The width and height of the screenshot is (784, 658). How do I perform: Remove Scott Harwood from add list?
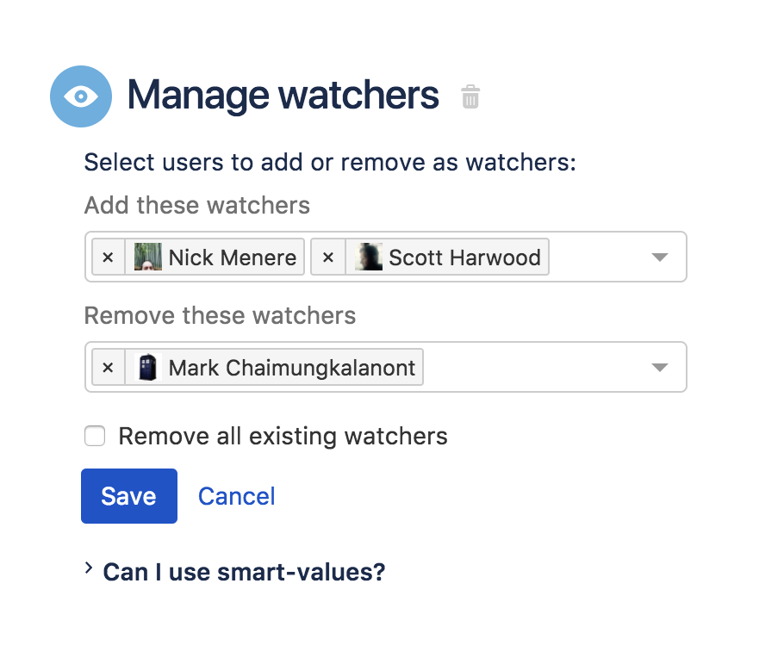(328, 257)
